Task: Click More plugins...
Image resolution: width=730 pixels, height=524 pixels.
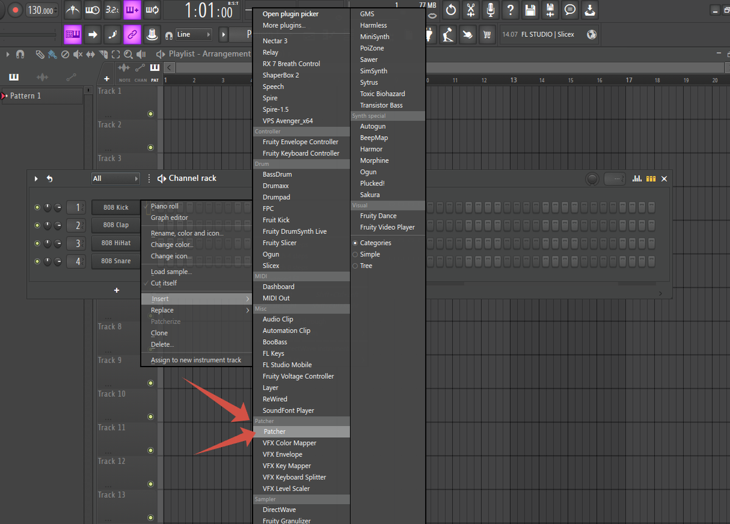Action: [284, 26]
